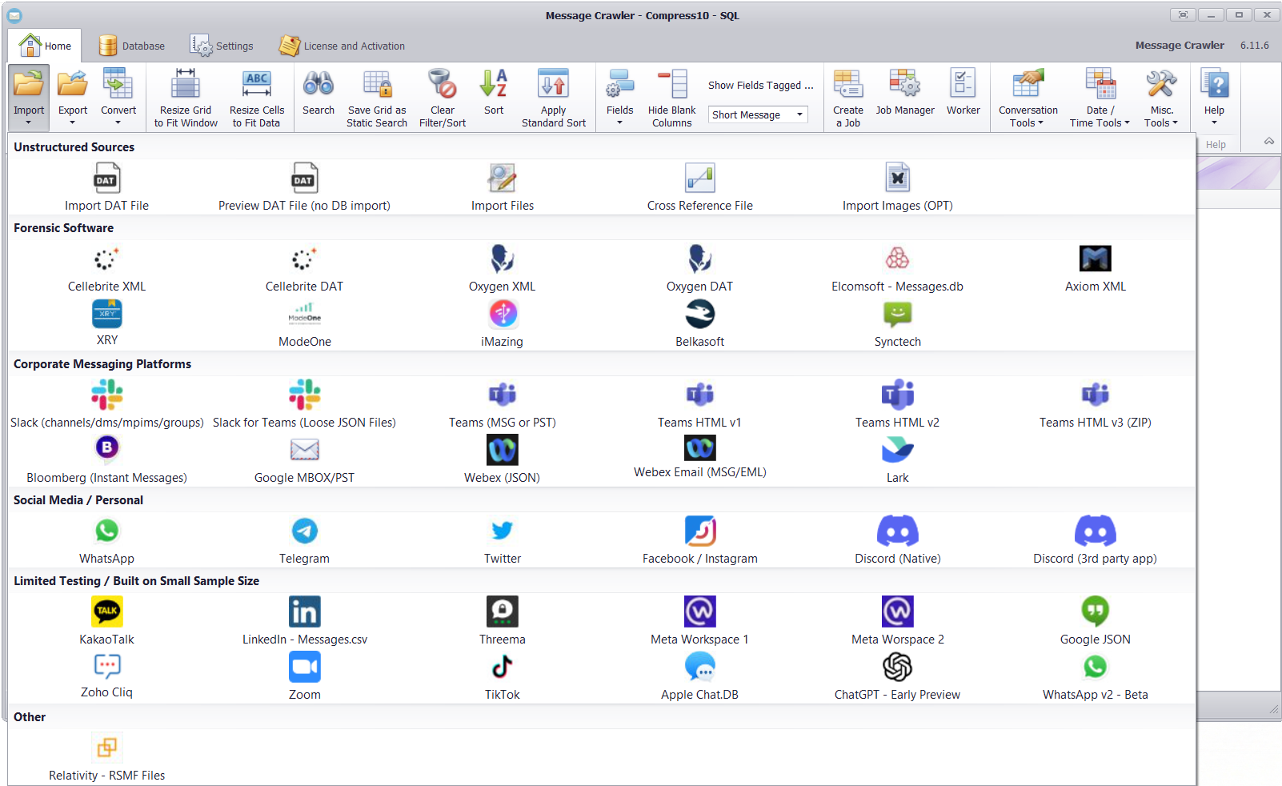Image resolution: width=1282 pixels, height=786 pixels.
Task: Open License and Activation tab
Action: [x=342, y=46]
